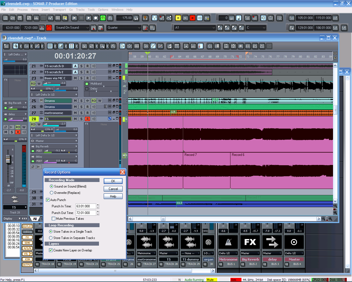Select Overwrite (Replace) recording mode
Viewport: 352px width, 282px height.
point(52,193)
